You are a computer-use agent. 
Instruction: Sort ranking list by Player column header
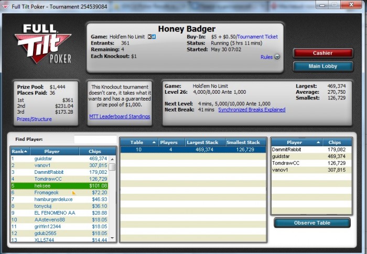pyautogui.click(x=55, y=151)
